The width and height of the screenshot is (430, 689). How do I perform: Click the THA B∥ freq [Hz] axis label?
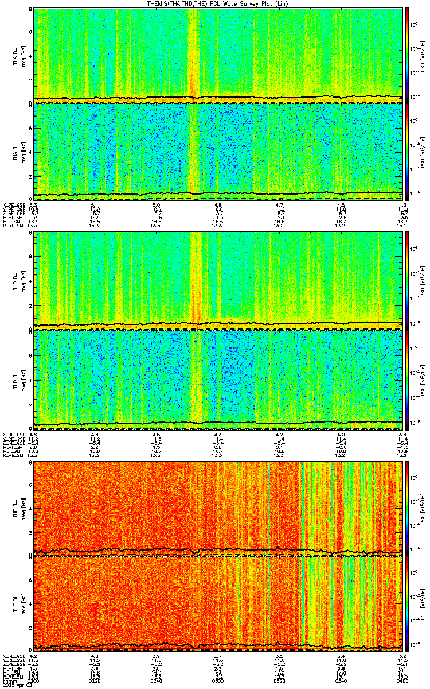click(24, 153)
